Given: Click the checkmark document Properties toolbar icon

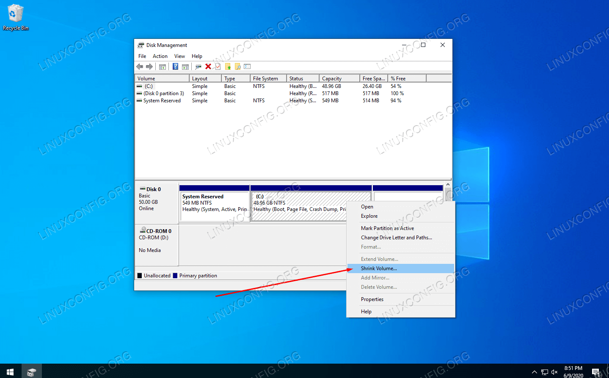Looking at the screenshot, I should pyautogui.click(x=218, y=66).
